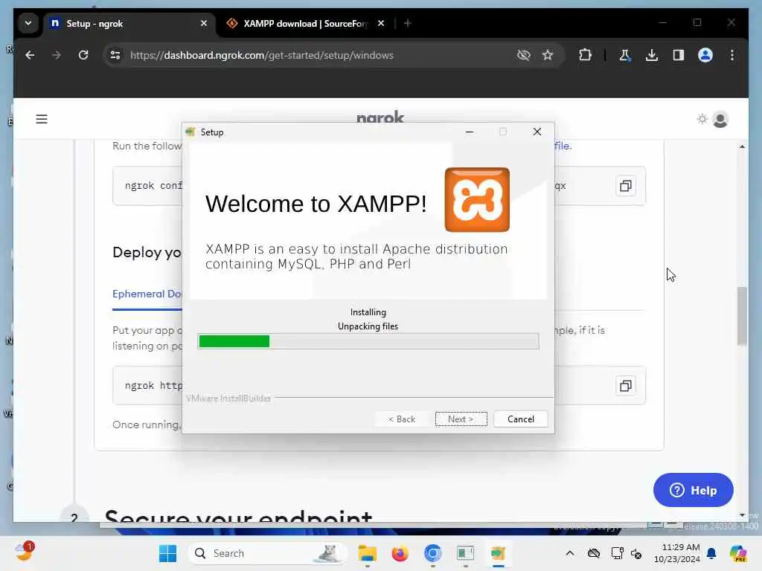Click the XAMPP orange logo in the installer
Viewport: 762px width, 571px height.
click(477, 199)
